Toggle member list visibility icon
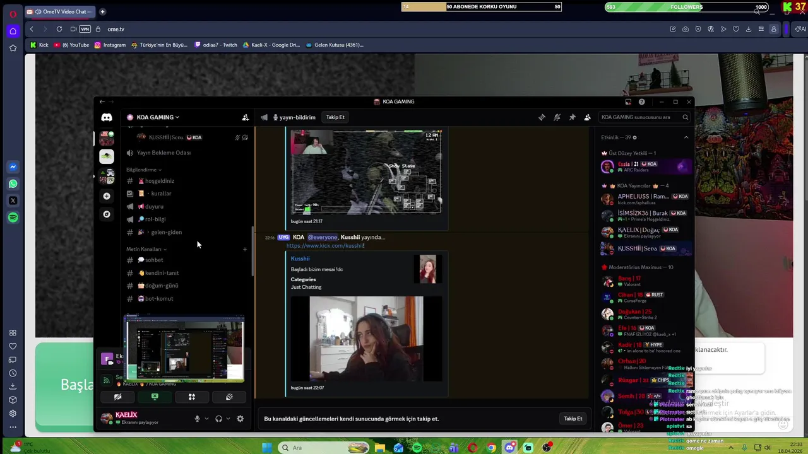The height and width of the screenshot is (454, 808). coord(587,117)
